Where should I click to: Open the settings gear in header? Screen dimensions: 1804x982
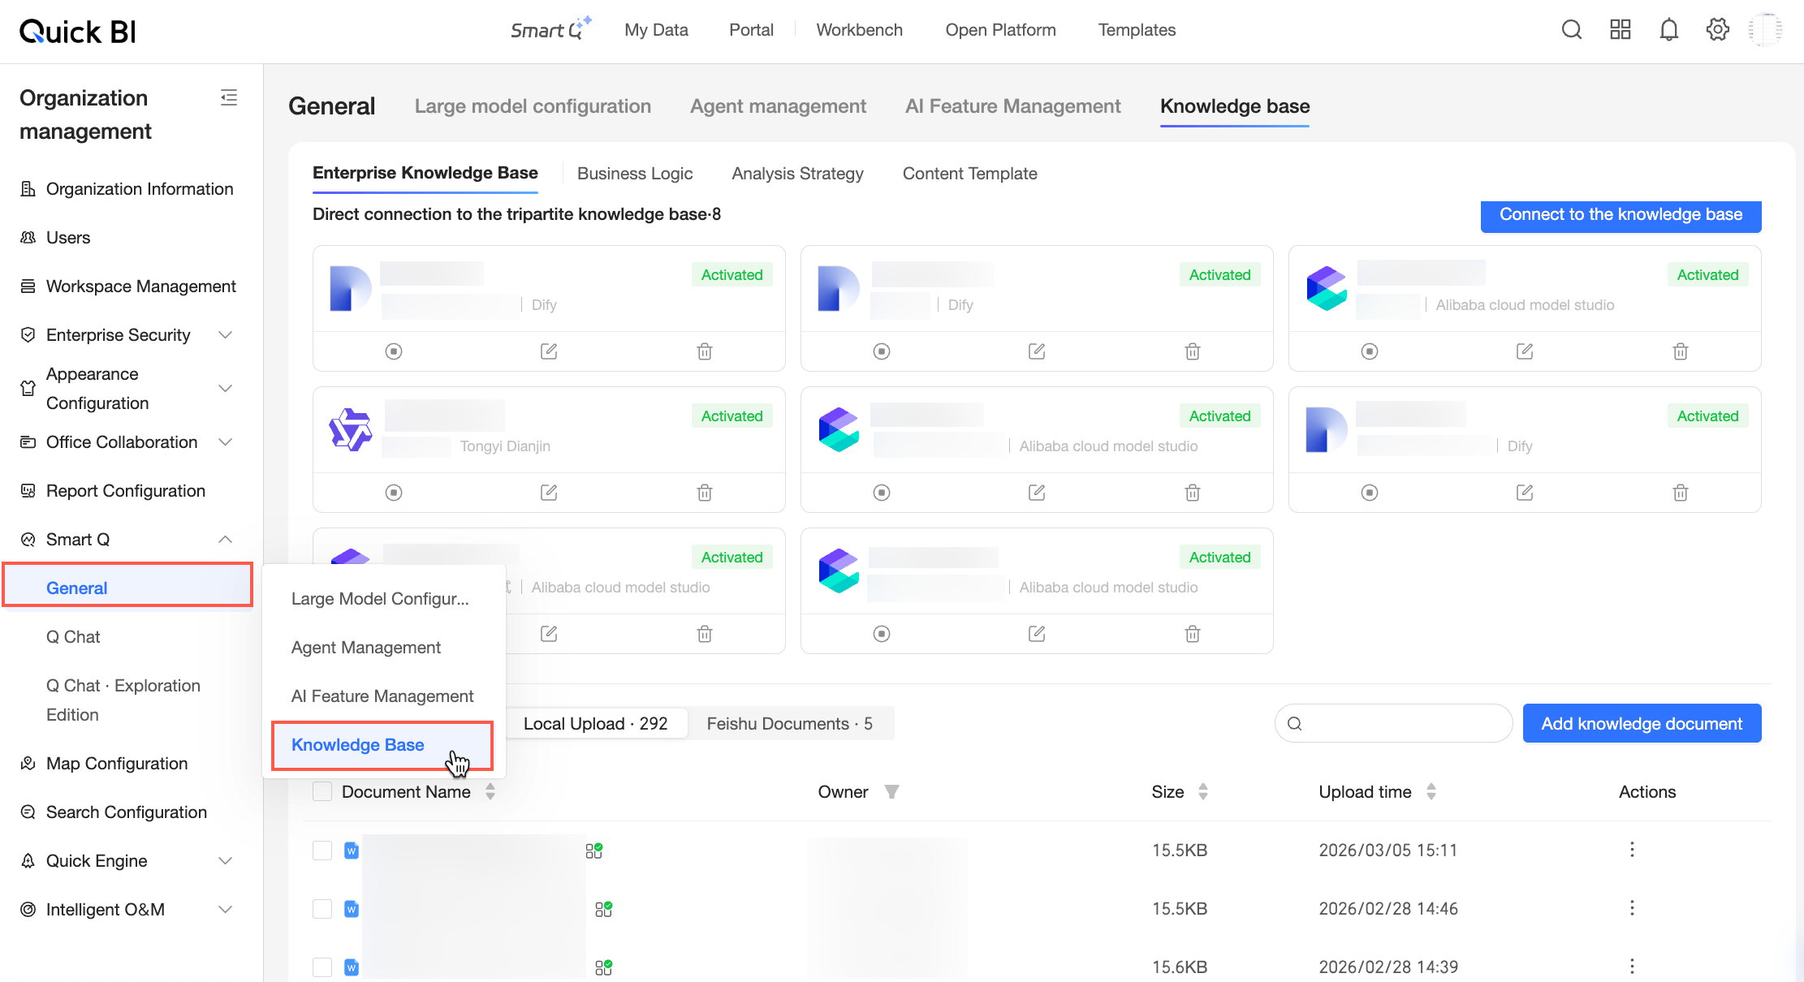[1718, 30]
